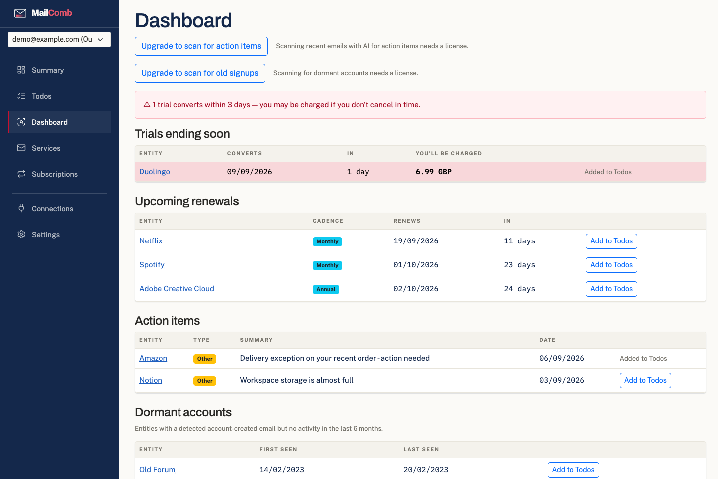Click Upgrade to scan for old signups

coord(200,73)
